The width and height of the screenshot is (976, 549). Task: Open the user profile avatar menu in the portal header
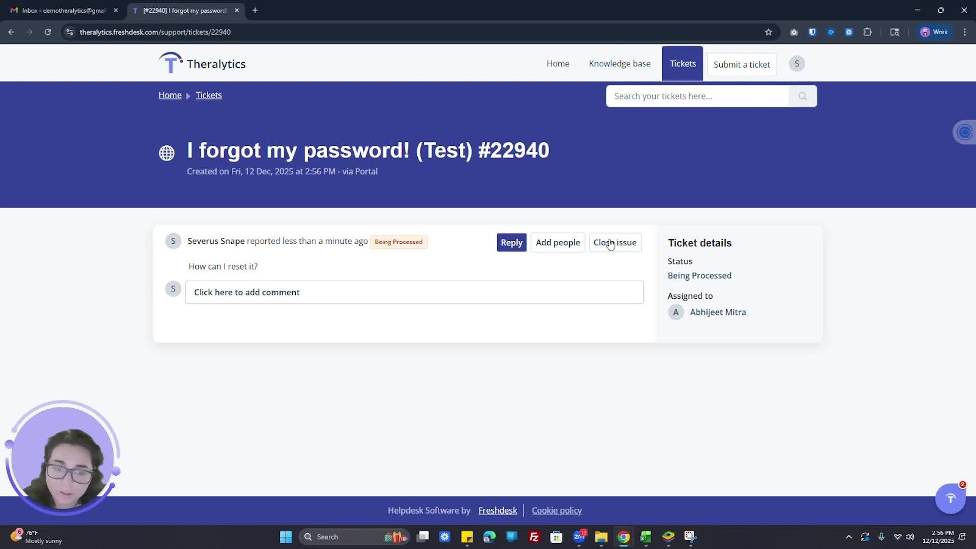797,63
